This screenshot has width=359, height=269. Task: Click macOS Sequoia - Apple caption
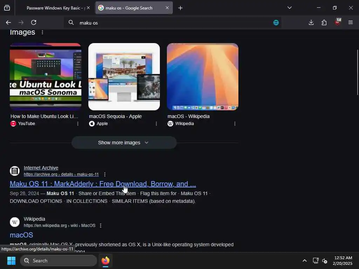click(115, 116)
